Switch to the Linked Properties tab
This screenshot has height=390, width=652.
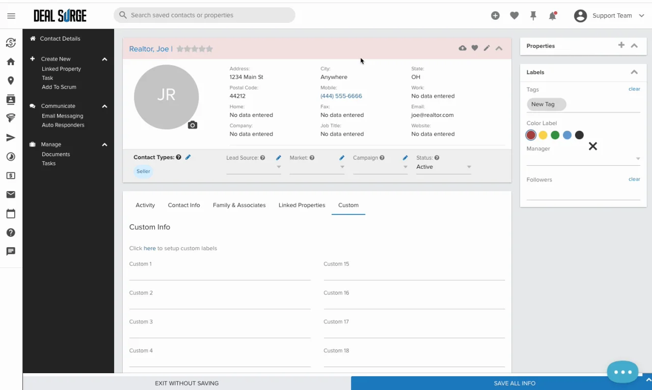[302, 205]
